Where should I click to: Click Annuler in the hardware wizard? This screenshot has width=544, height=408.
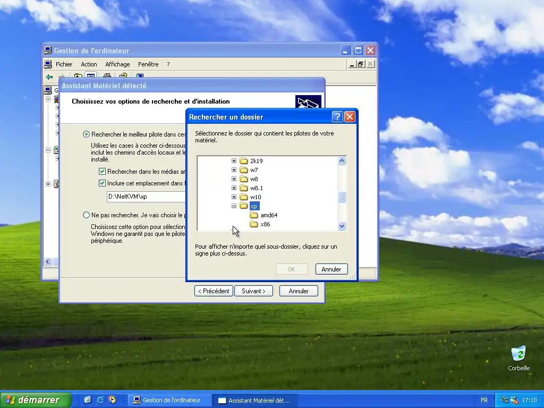tap(299, 291)
